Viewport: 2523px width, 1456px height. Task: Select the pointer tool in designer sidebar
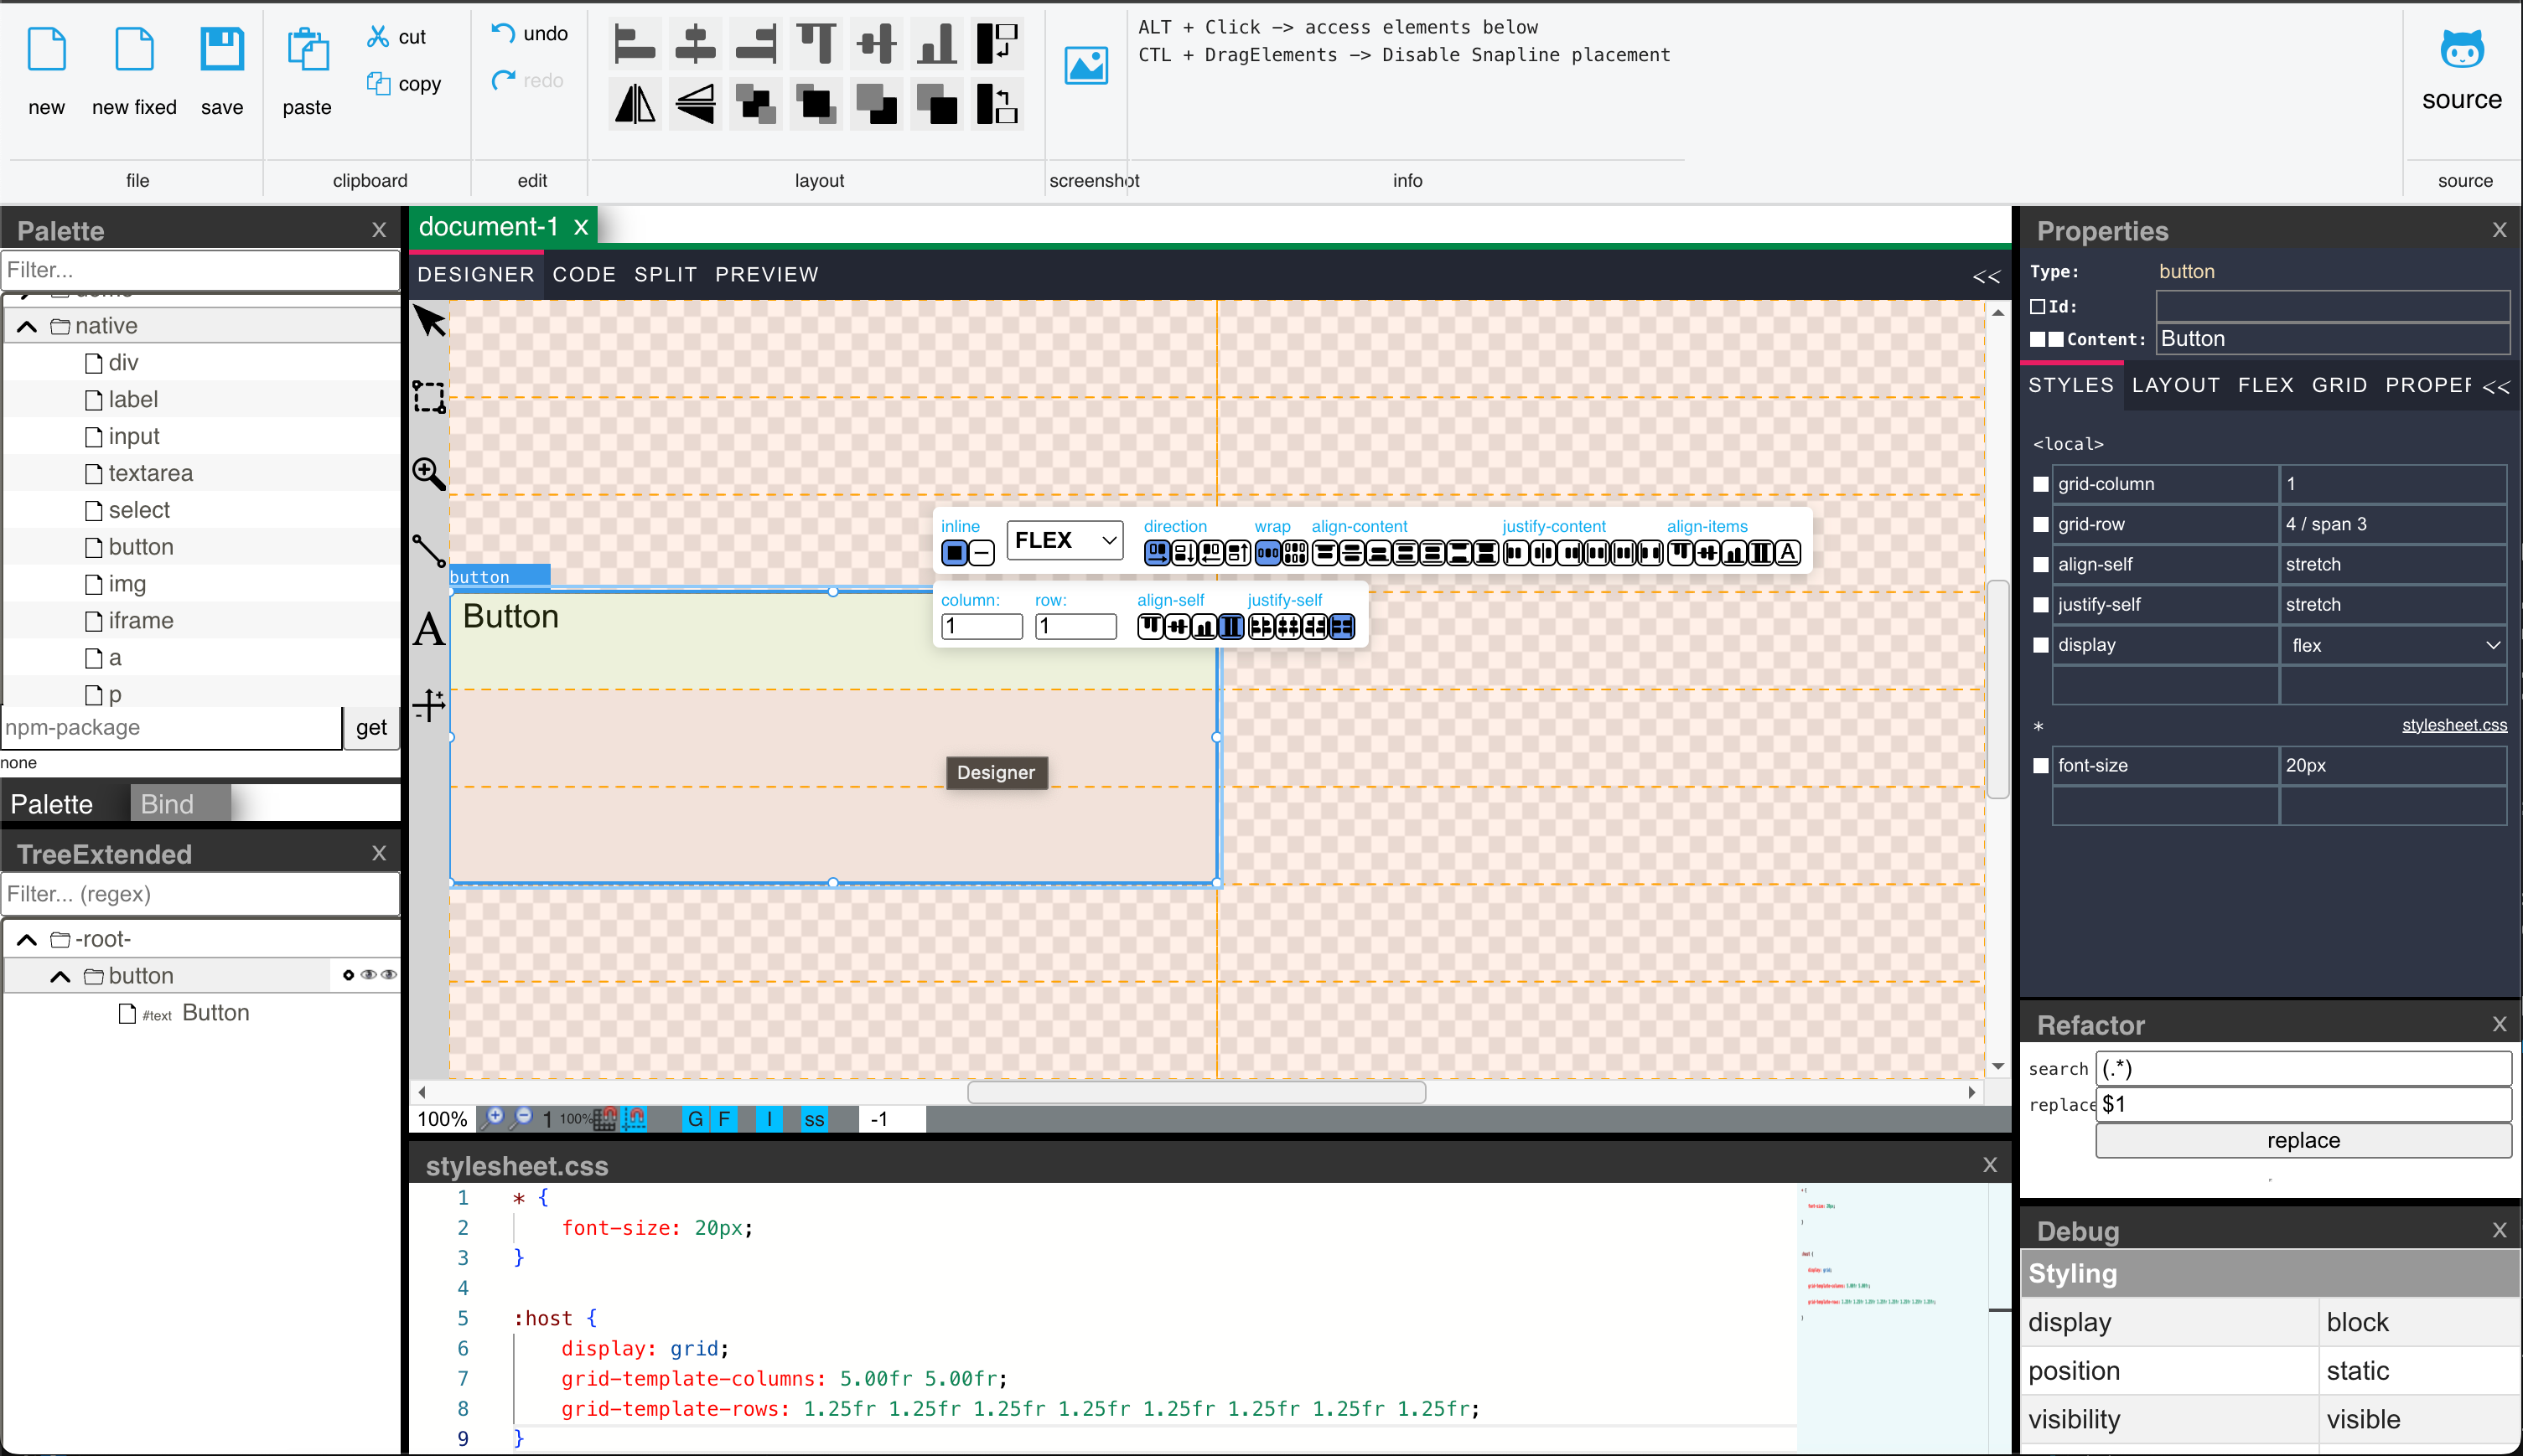pos(430,321)
